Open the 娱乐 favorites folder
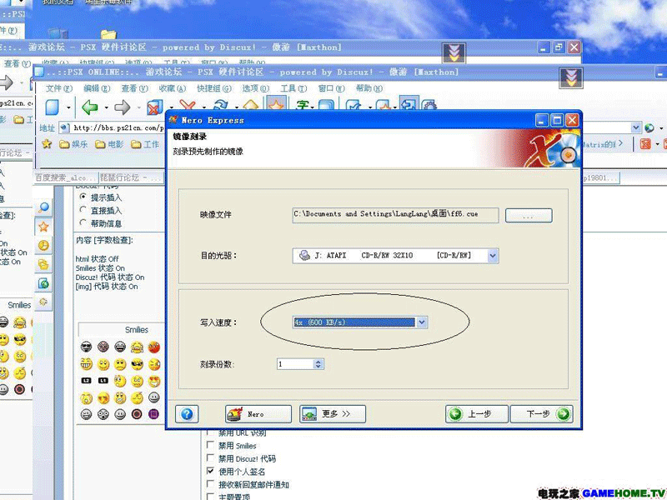Screen dimensions: 667x500 coord(73,144)
